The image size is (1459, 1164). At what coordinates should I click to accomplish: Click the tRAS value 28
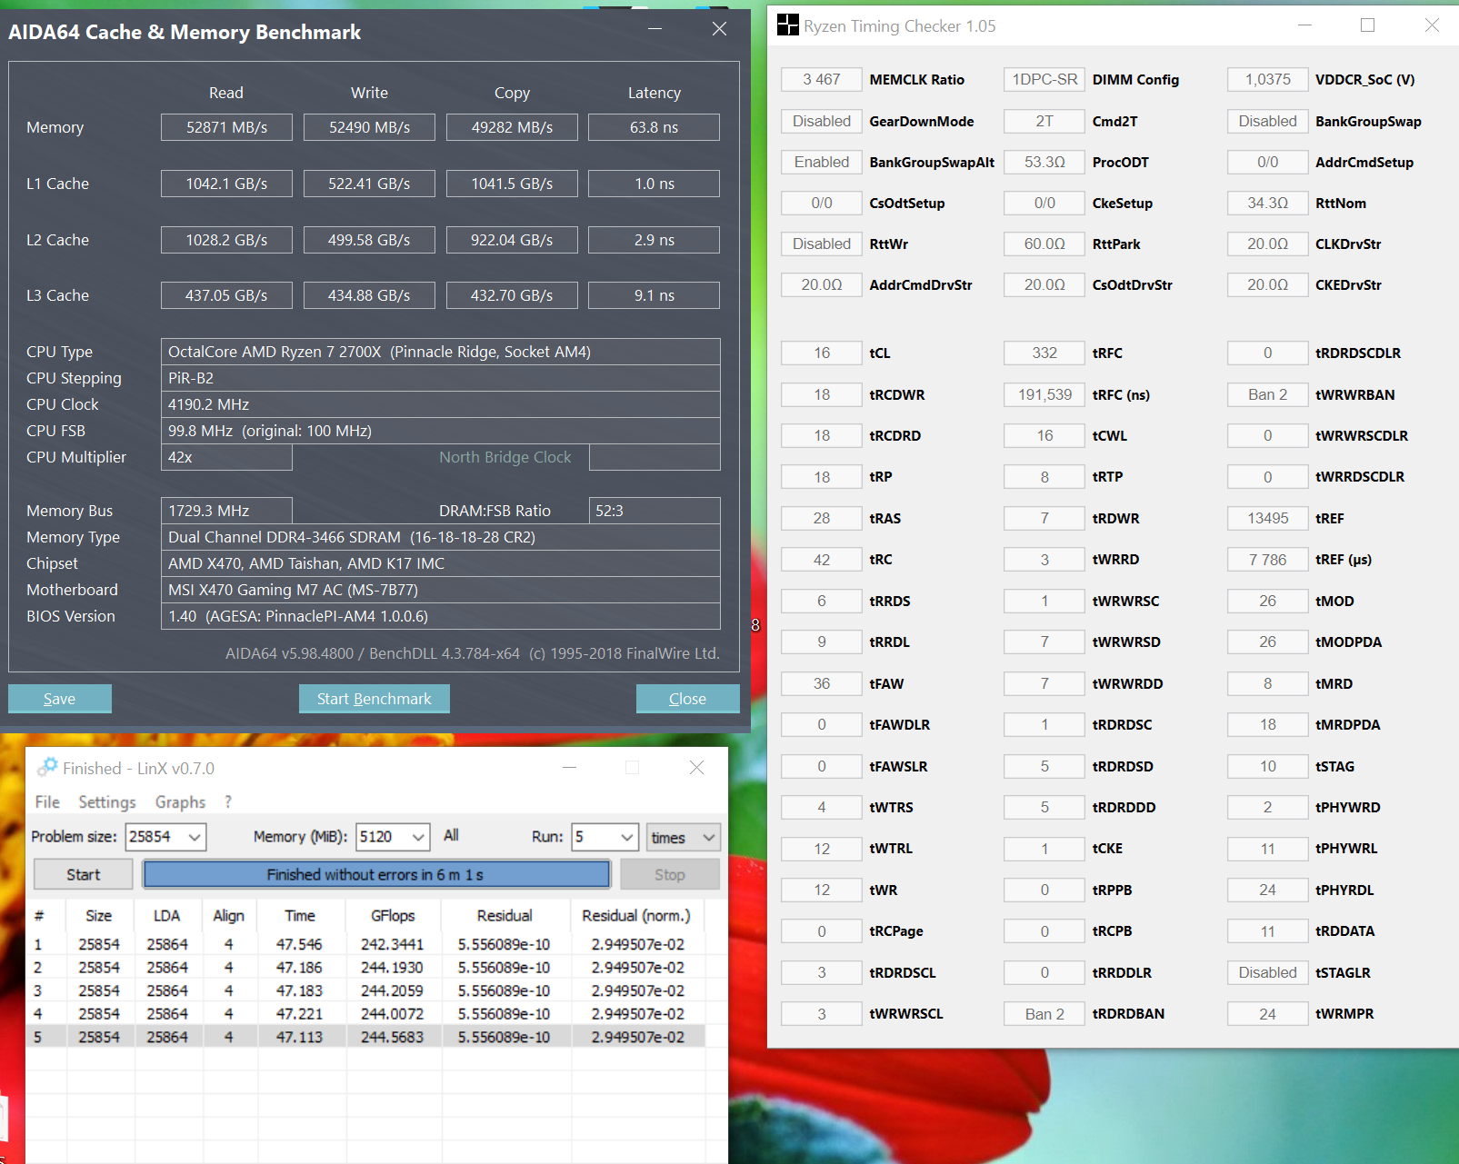click(x=822, y=518)
